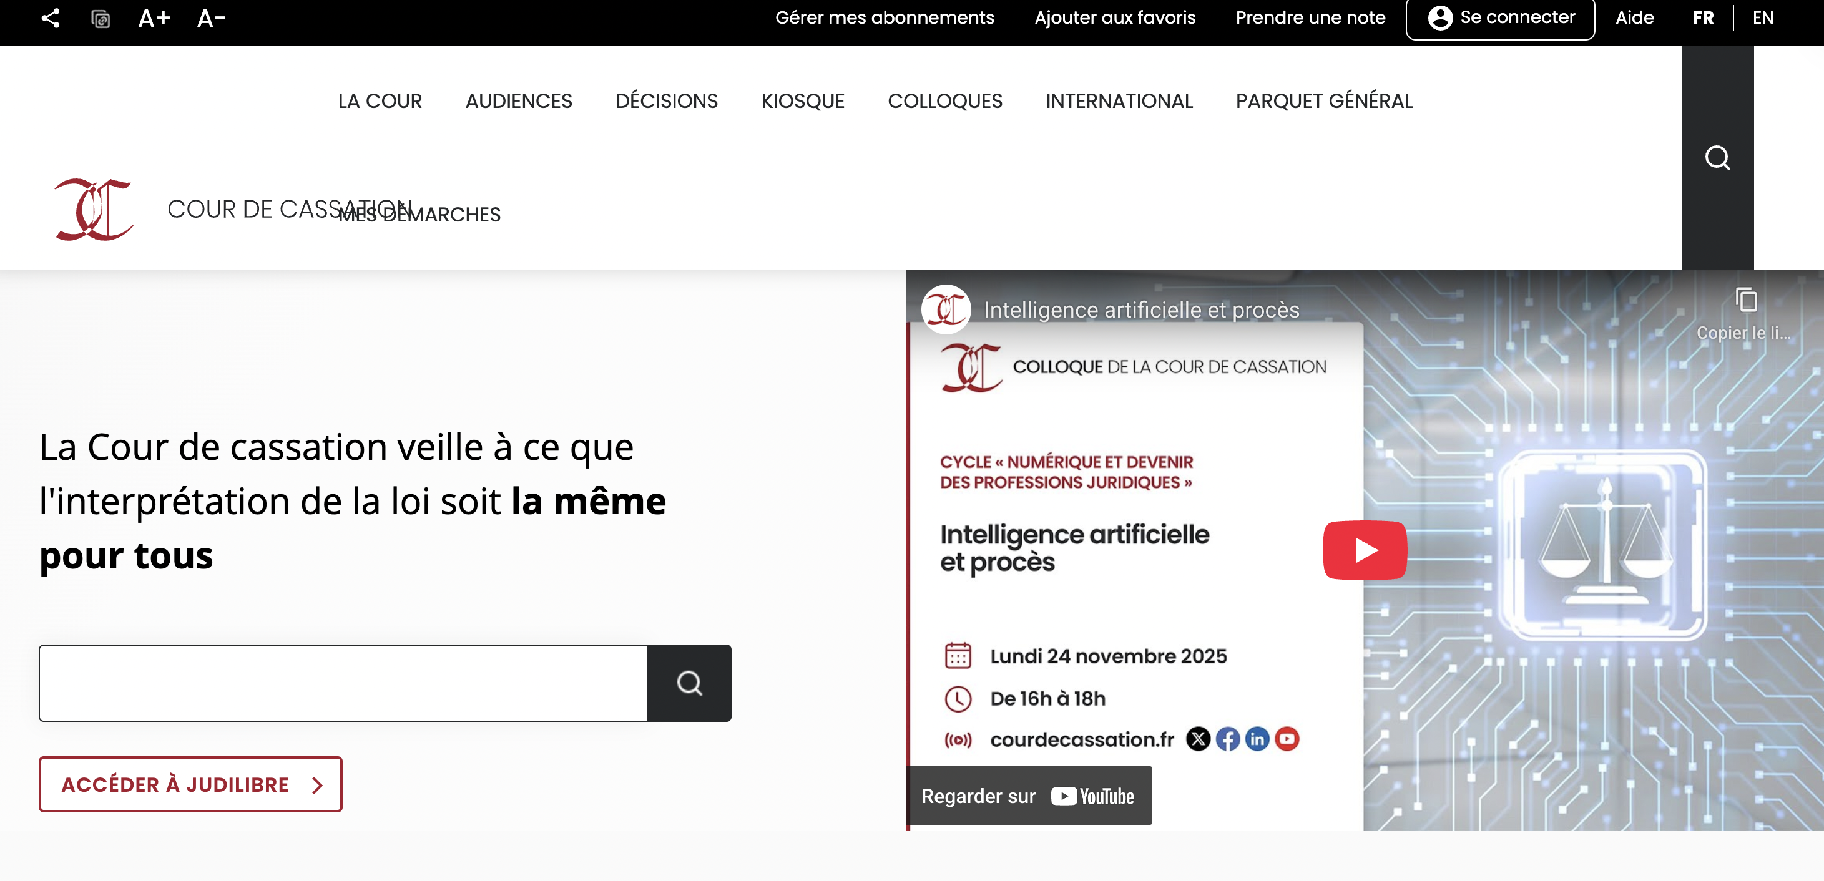1824x881 pixels.
Task: Click the Cour de cassation logo
Action: (94, 210)
